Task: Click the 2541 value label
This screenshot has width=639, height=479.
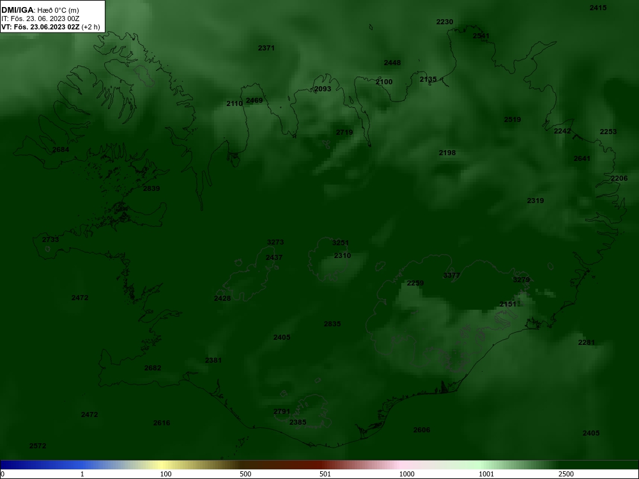Action: click(x=481, y=36)
